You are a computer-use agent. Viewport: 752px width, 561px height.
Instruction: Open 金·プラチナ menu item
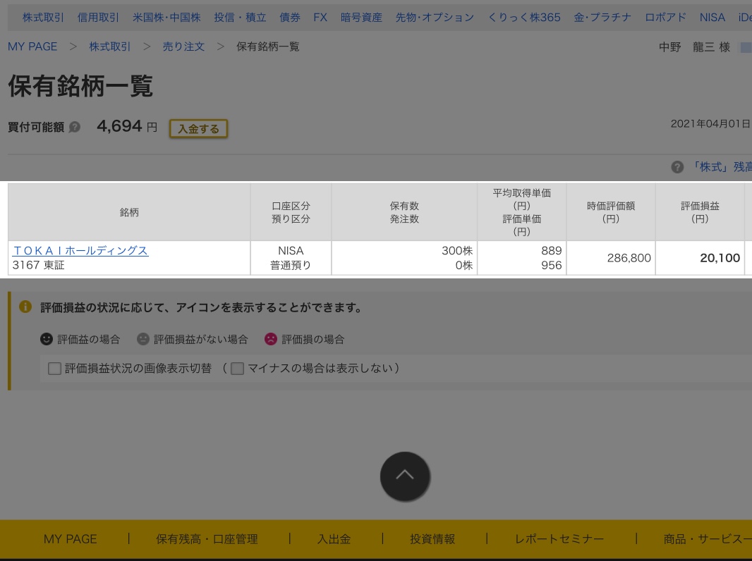tap(602, 17)
